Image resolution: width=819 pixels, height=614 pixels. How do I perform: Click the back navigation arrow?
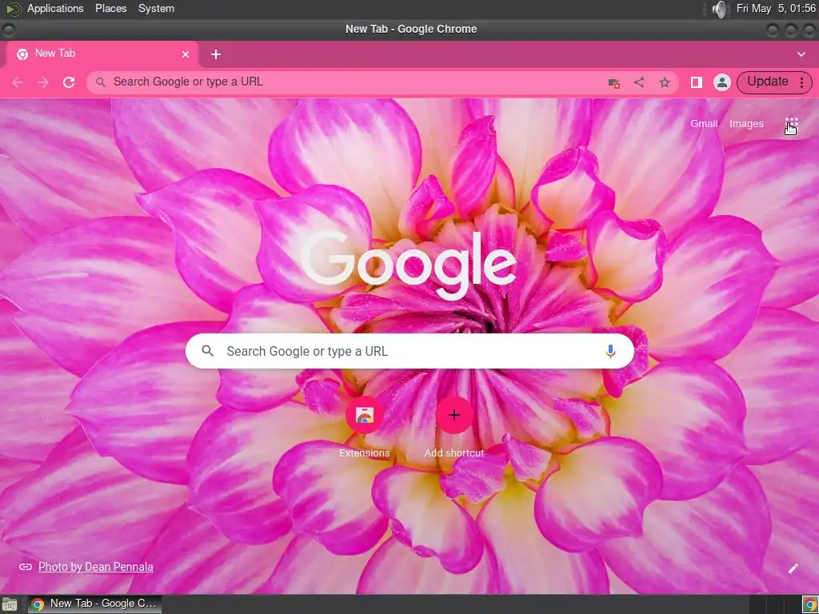coord(18,82)
